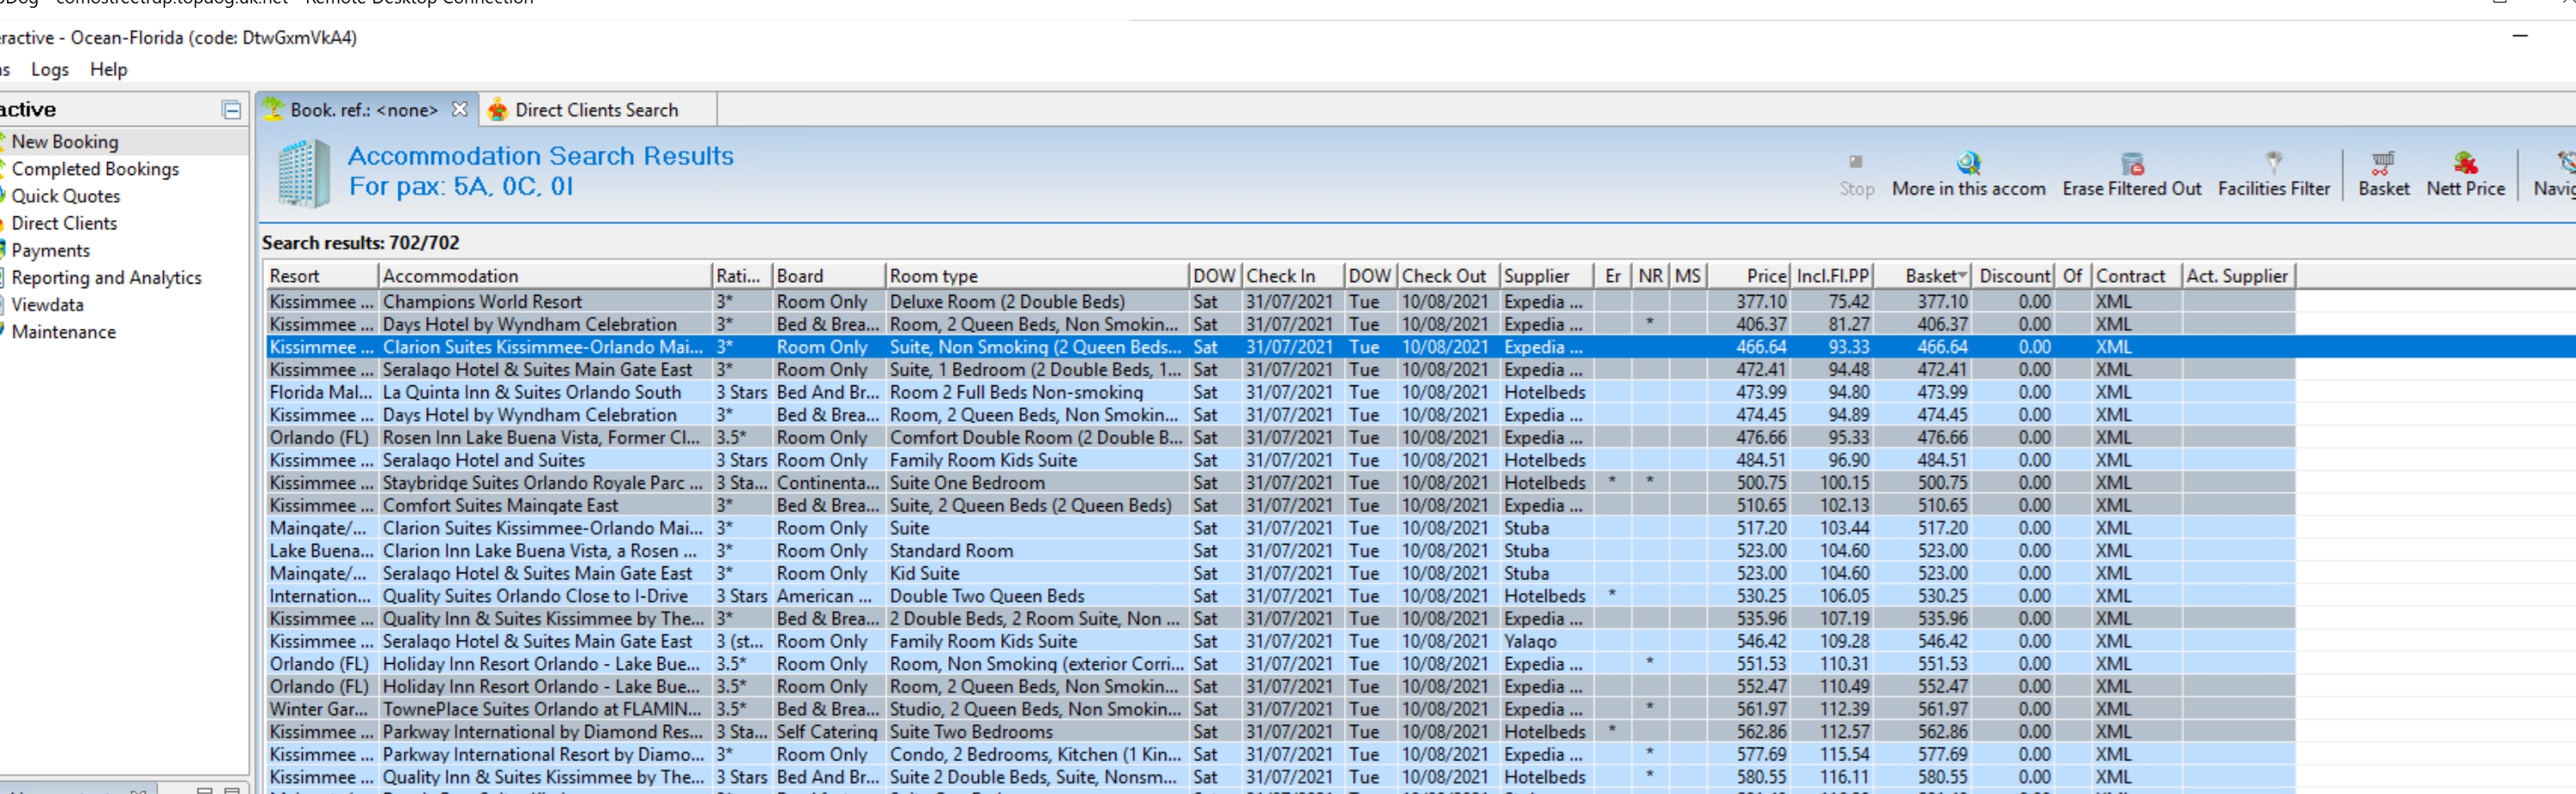Viewport: 2576px width, 794px height.
Task: Sort by the Discount column header
Action: pos(2014,276)
